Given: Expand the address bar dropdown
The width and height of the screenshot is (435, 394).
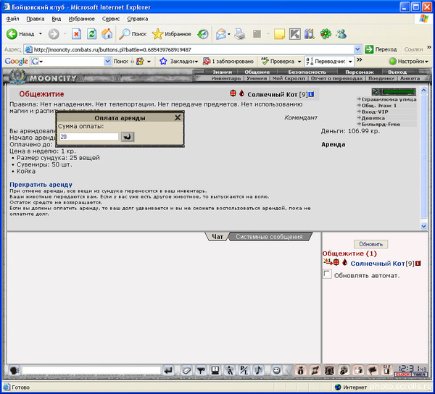Looking at the screenshot, I should click(357, 49).
